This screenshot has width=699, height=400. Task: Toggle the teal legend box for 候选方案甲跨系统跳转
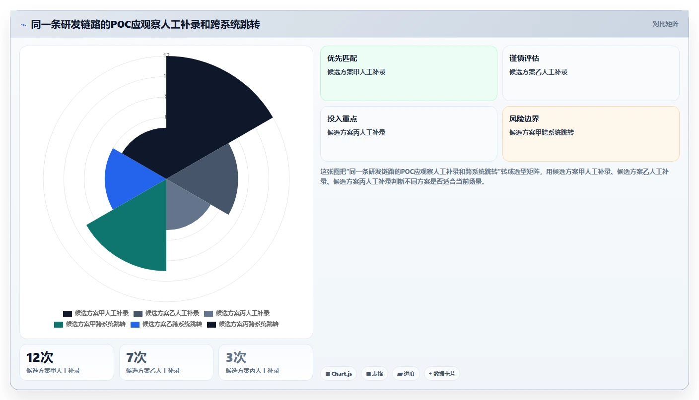point(59,324)
